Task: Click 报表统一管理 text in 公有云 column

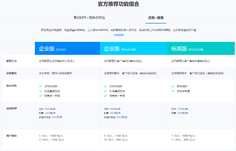Action: (52, 96)
